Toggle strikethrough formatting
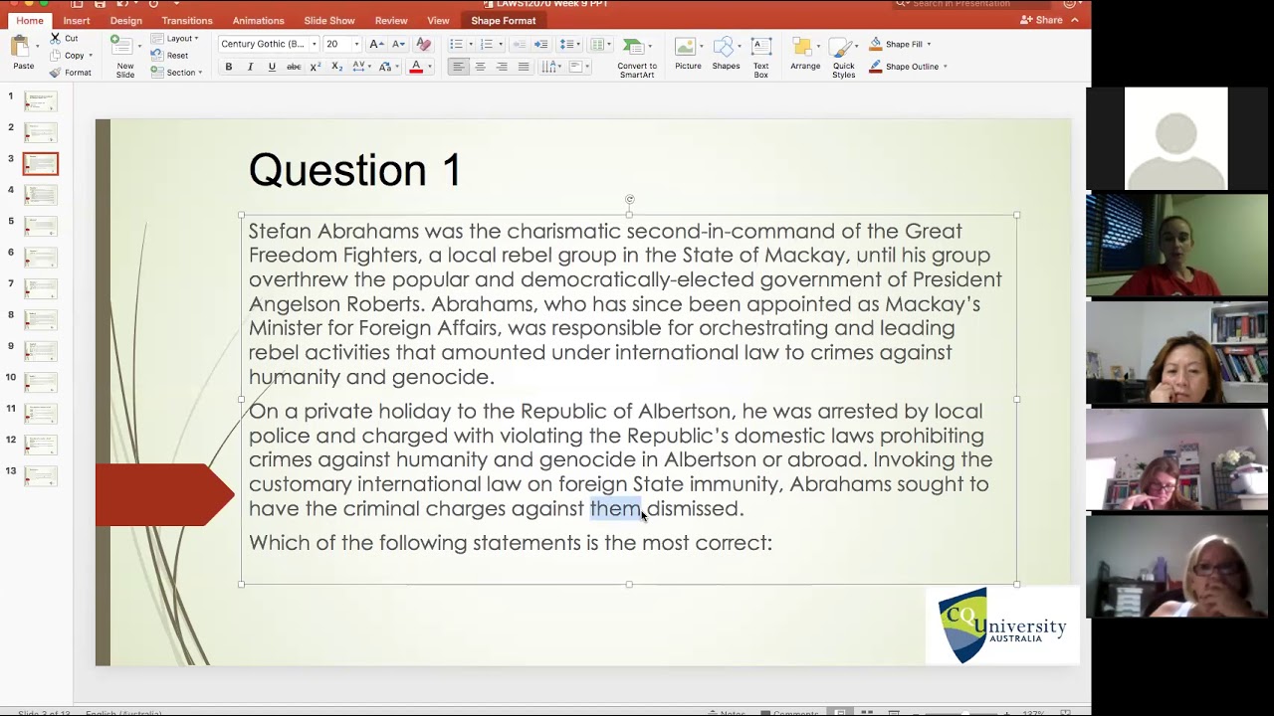1274x716 pixels. click(x=294, y=67)
